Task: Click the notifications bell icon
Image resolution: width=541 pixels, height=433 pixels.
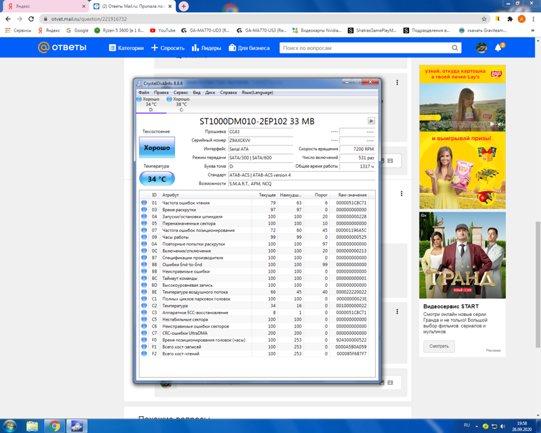Action: [498, 47]
